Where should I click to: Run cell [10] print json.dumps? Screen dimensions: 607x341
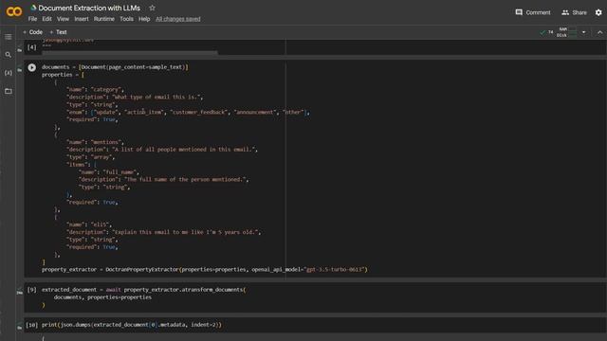pos(31,325)
